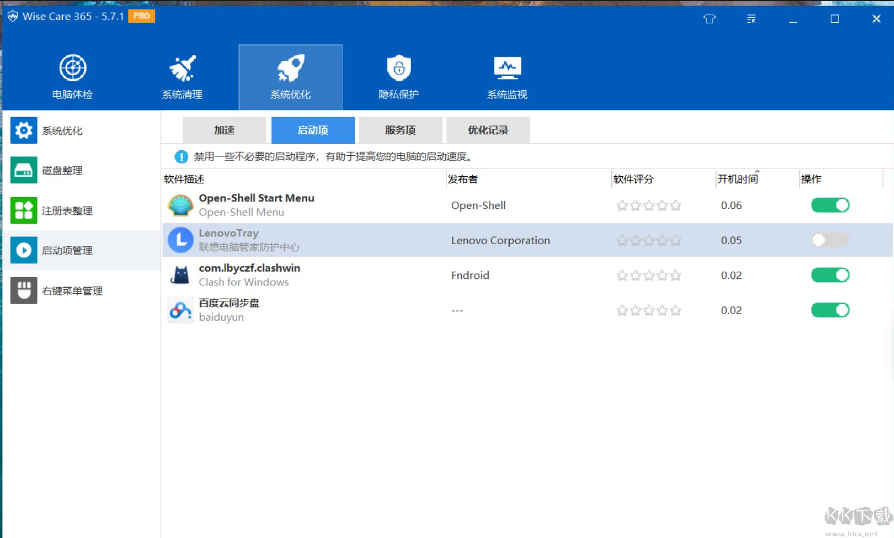The width and height of the screenshot is (894, 538).
Task: Open the titlebar task list icon
Action: click(x=751, y=19)
